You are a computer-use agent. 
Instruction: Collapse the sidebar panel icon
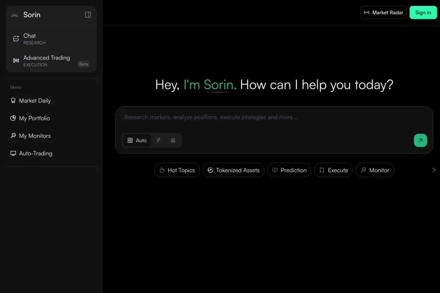(88, 15)
